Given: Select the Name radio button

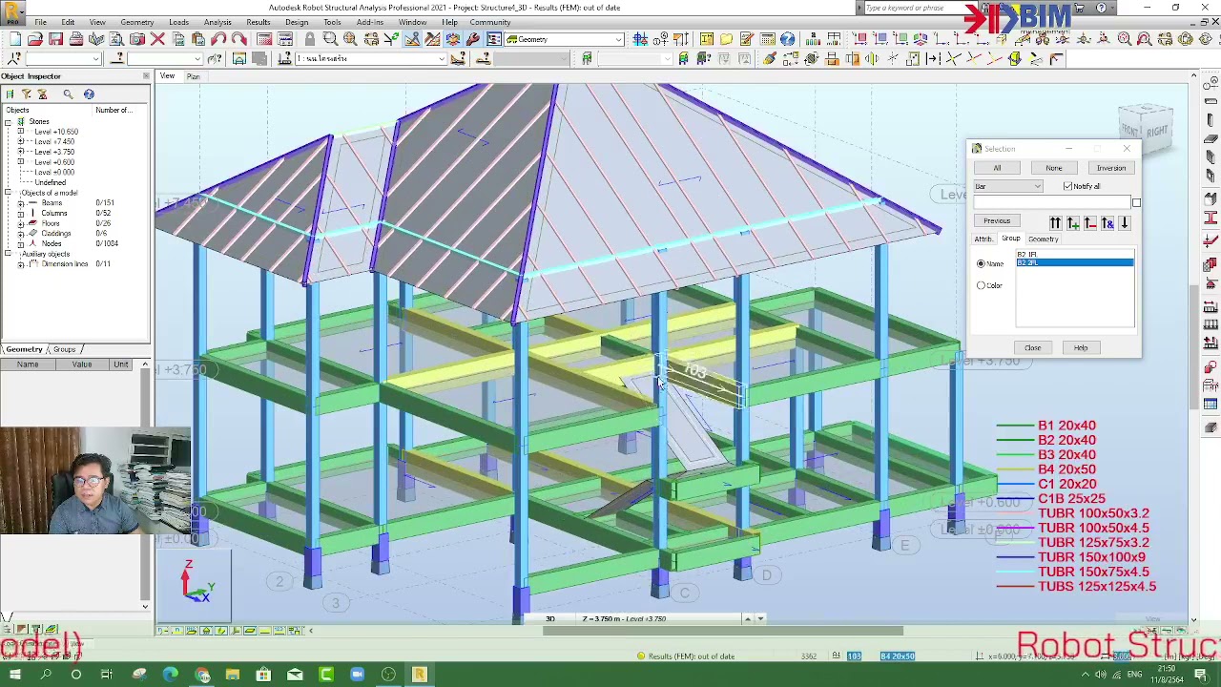Looking at the screenshot, I should 981,263.
